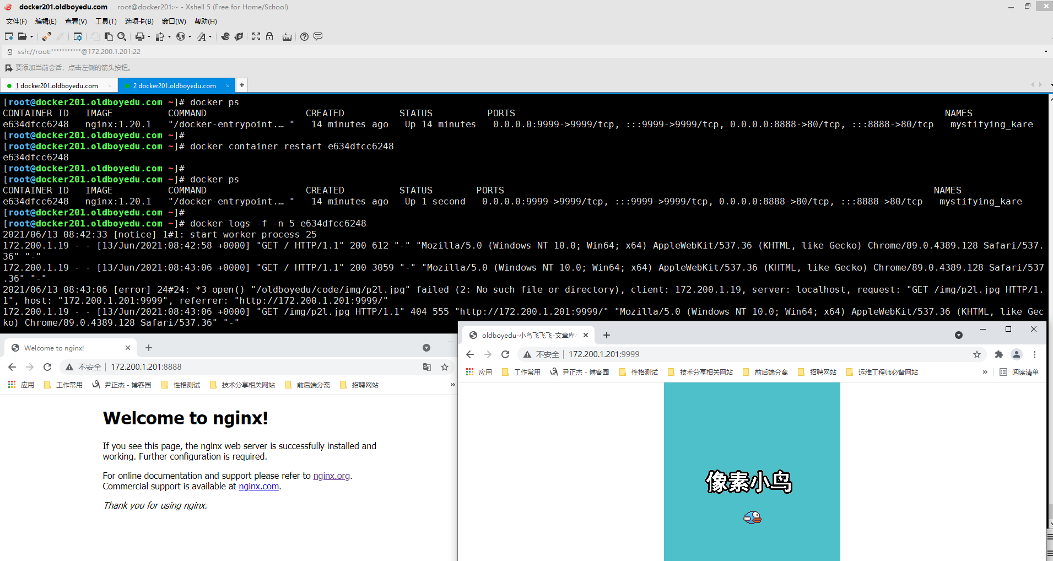The width and height of the screenshot is (1053, 561).
Task: Expand the Open folder dropdown arrow
Action: pos(31,37)
